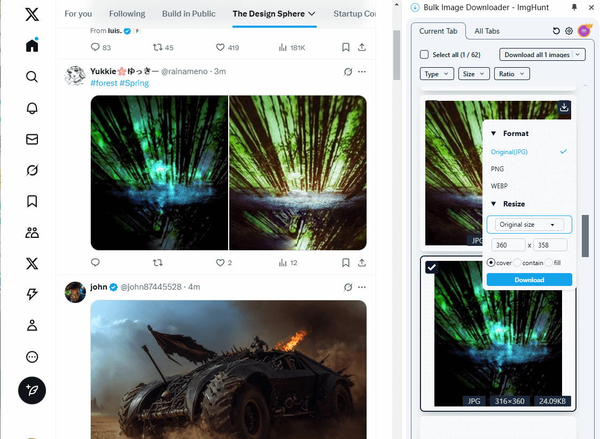Collapse the Format section
Screen dimensions: 600x439
coord(495,133)
